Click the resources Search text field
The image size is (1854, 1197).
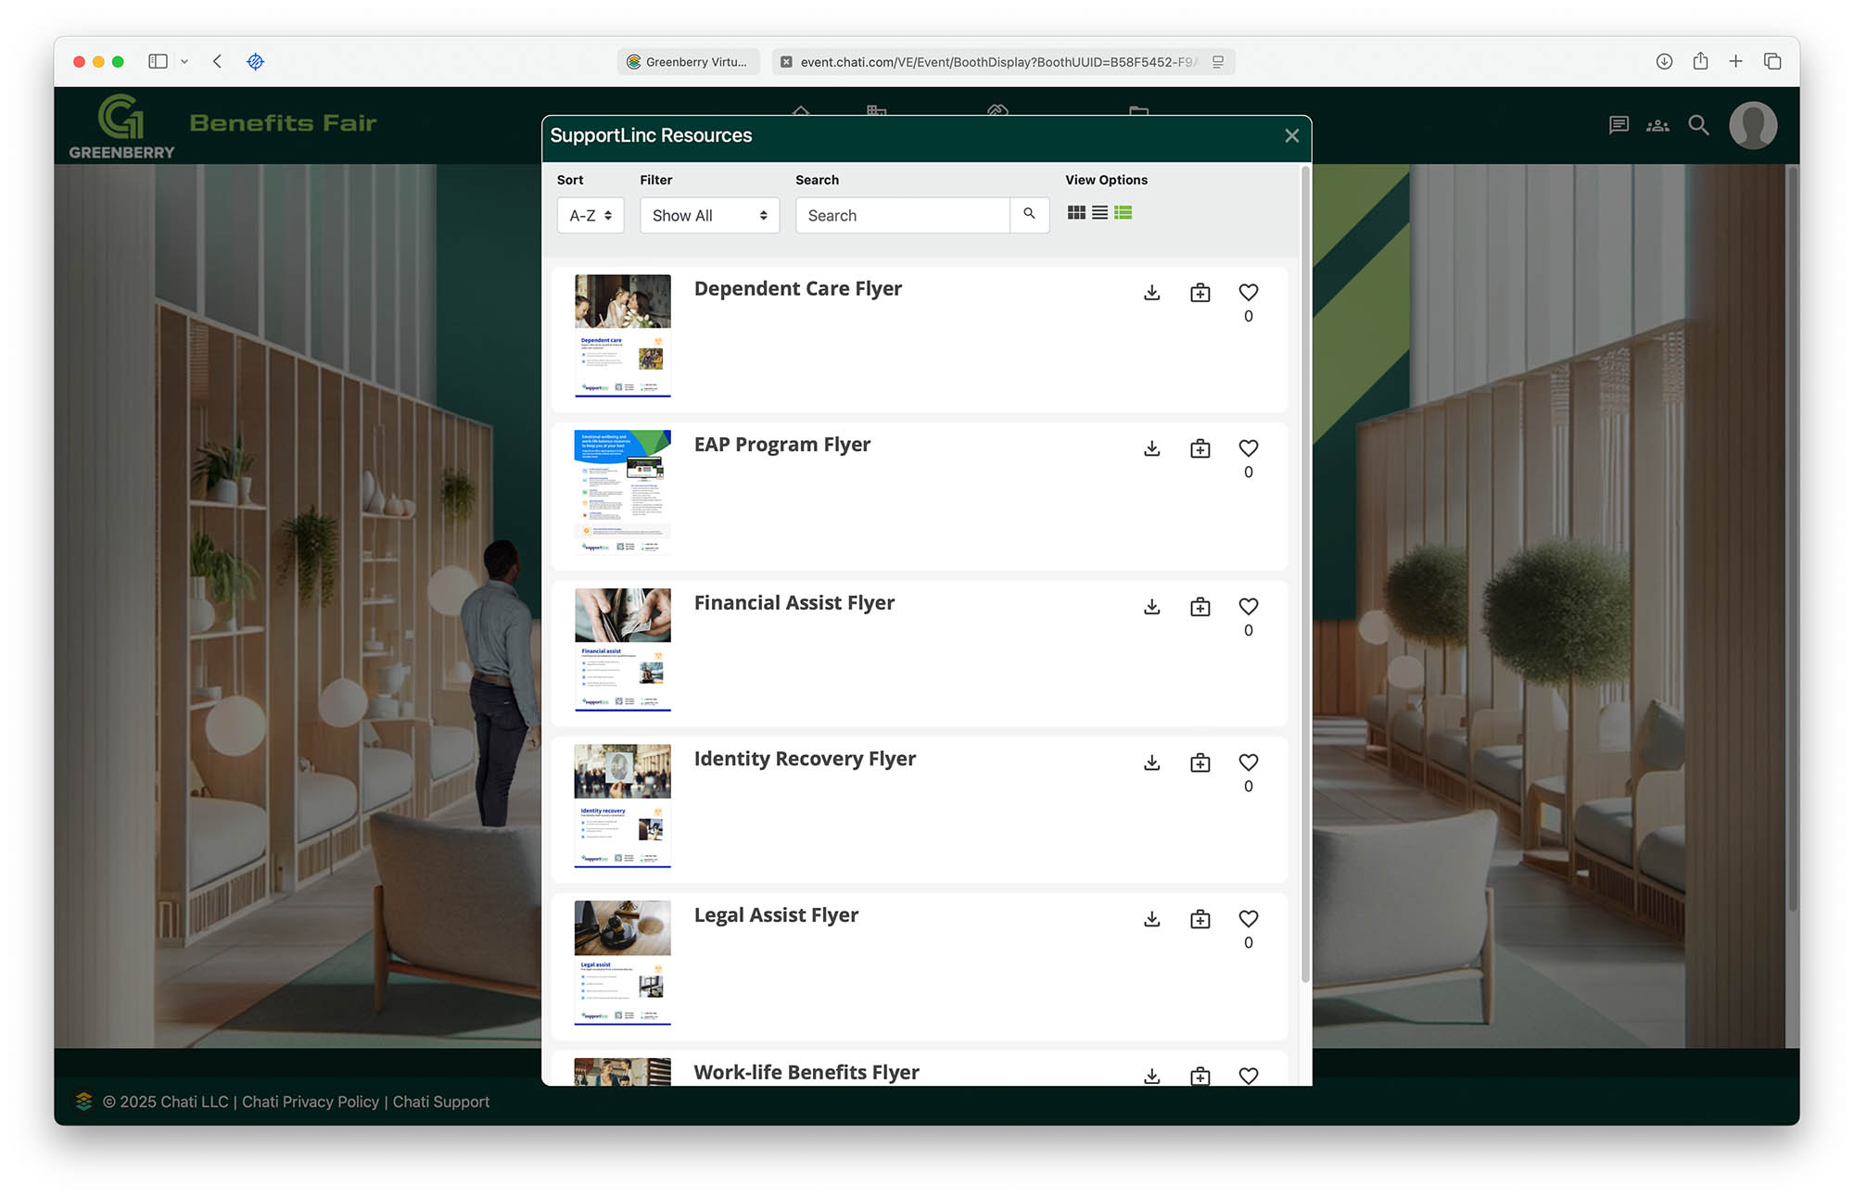coord(902,215)
